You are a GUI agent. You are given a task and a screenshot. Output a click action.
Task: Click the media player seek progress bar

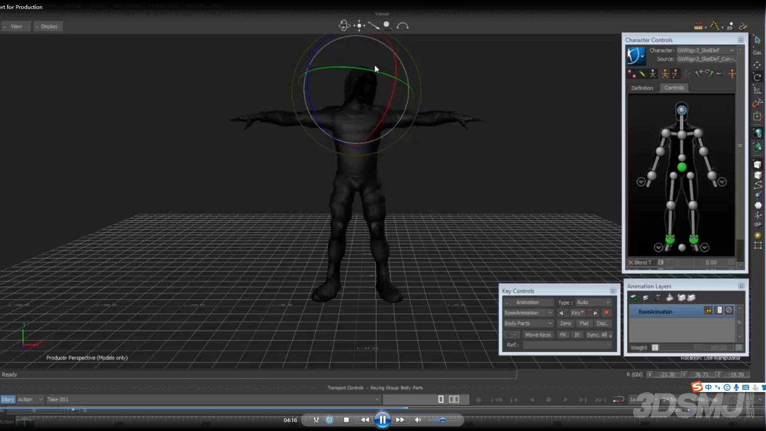(x=383, y=408)
